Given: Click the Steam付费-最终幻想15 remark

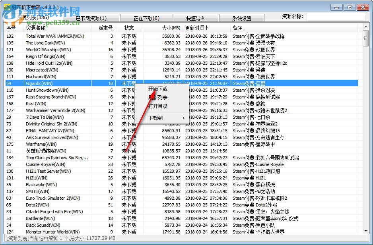Looking at the screenshot, I should click(x=256, y=131).
